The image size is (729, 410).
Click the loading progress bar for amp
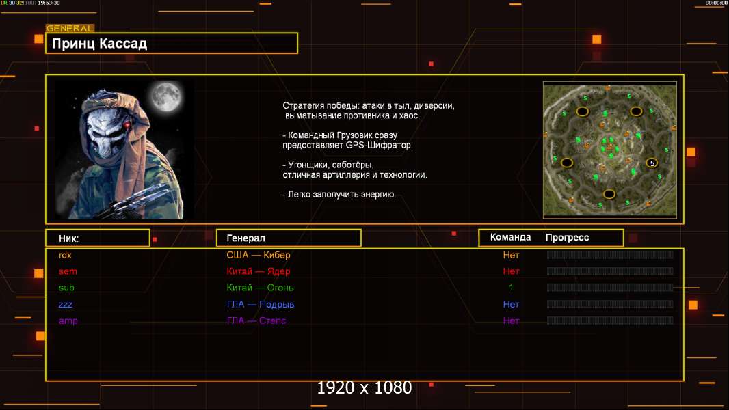pyautogui.click(x=610, y=320)
